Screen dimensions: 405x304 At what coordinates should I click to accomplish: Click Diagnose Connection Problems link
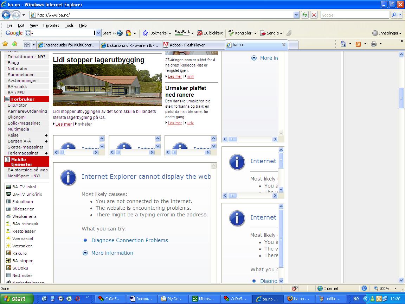point(130,240)
